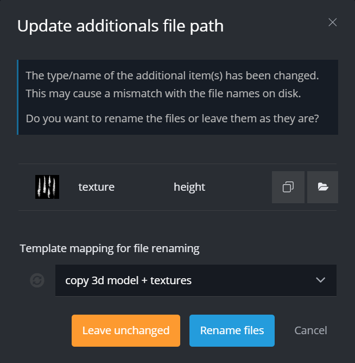
Task: Click the dropdown chevron arrow
Action: pyautogui.click(x=320, y=280)
